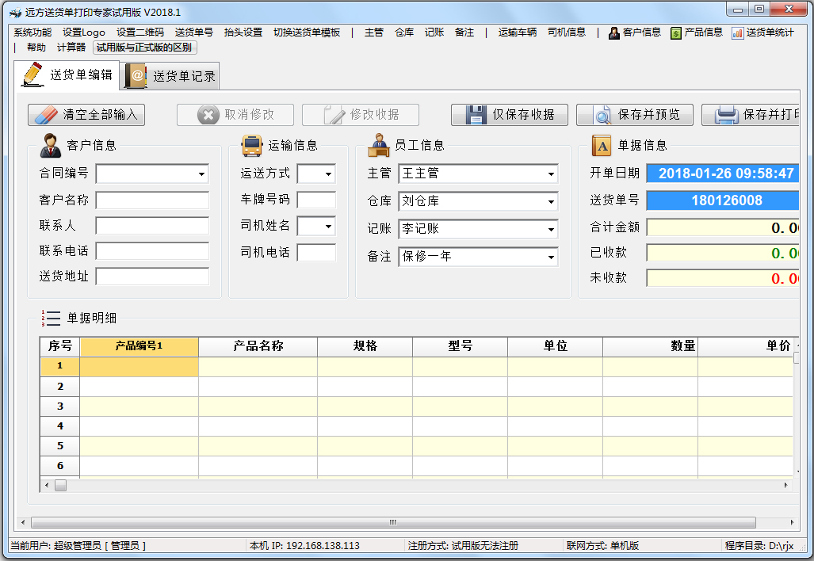Open the 送货单号 menu
This screenshot has height=561, width=814.
pos(193,32)
